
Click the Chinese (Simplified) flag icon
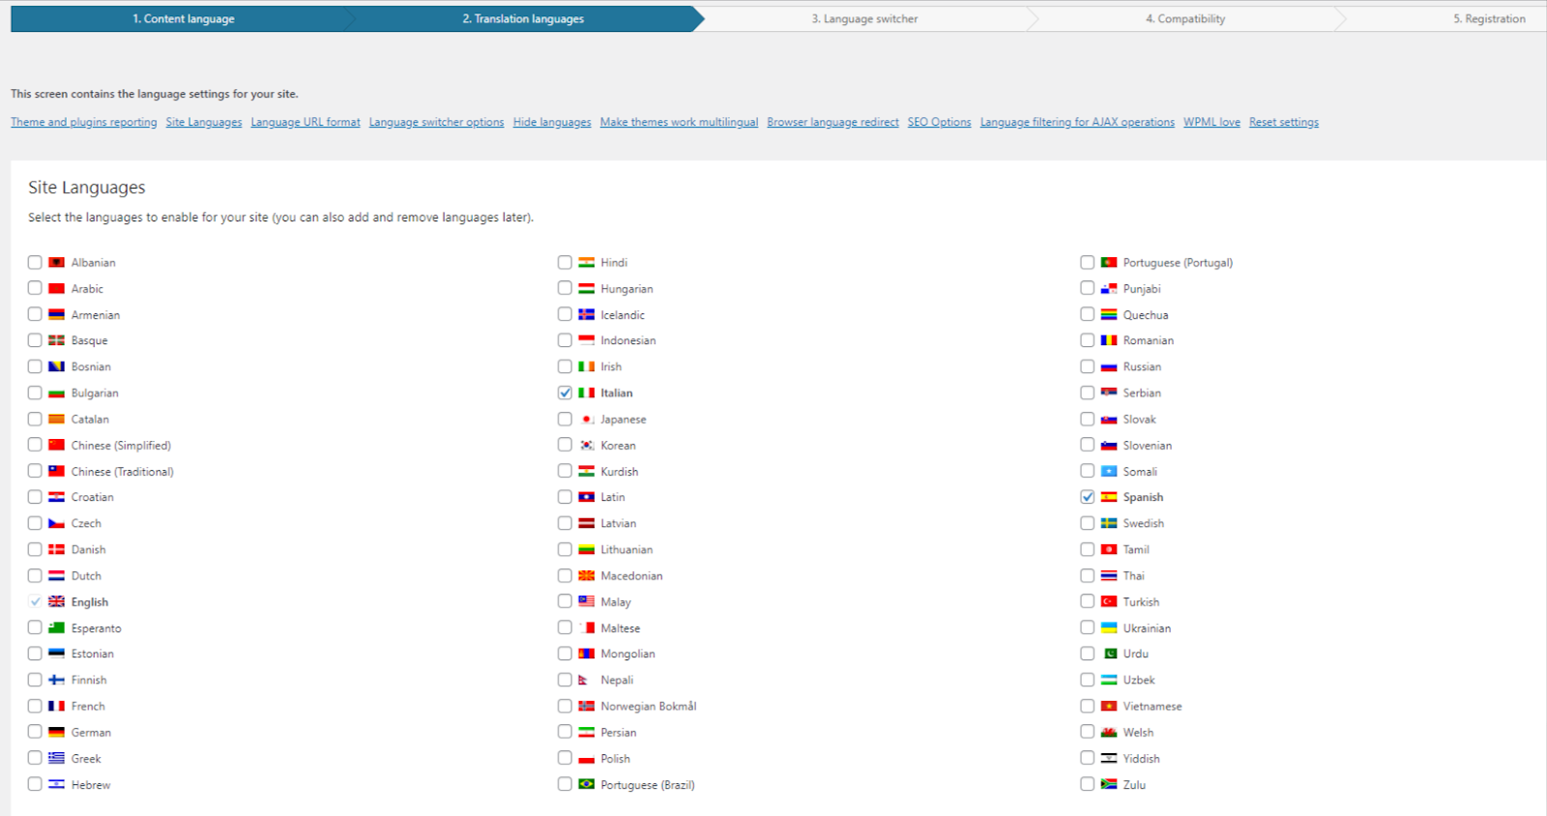56,446
